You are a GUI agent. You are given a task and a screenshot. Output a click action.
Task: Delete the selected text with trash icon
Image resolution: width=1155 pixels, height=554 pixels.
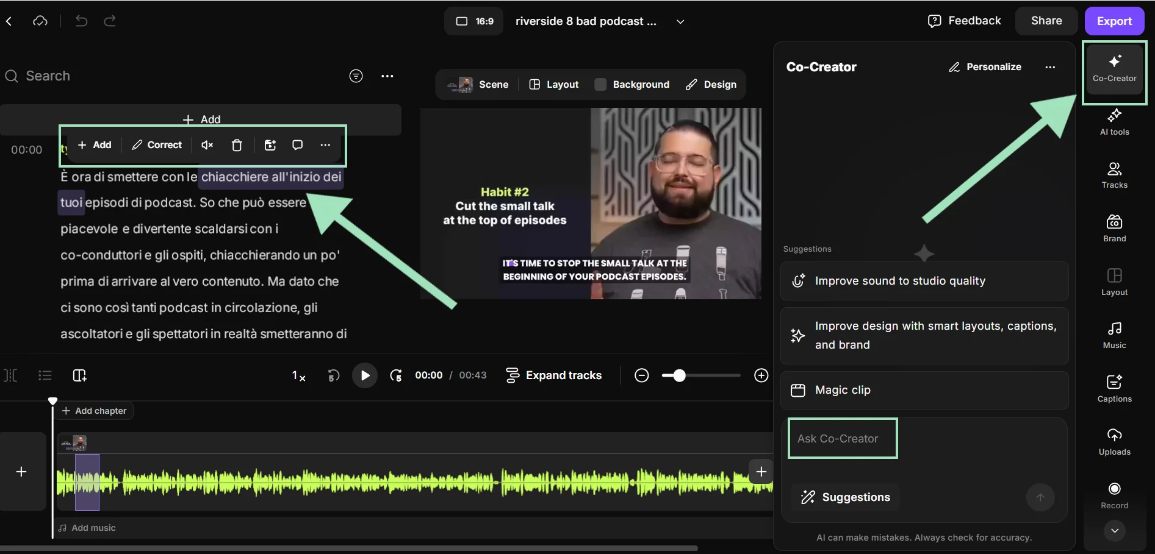237,145
